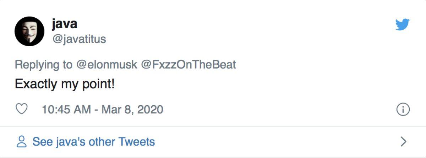Open the tweet info icon
The image size is (426, 158).
(403, 110)
